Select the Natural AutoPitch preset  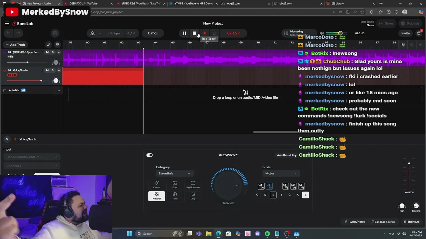coord(156,196)
